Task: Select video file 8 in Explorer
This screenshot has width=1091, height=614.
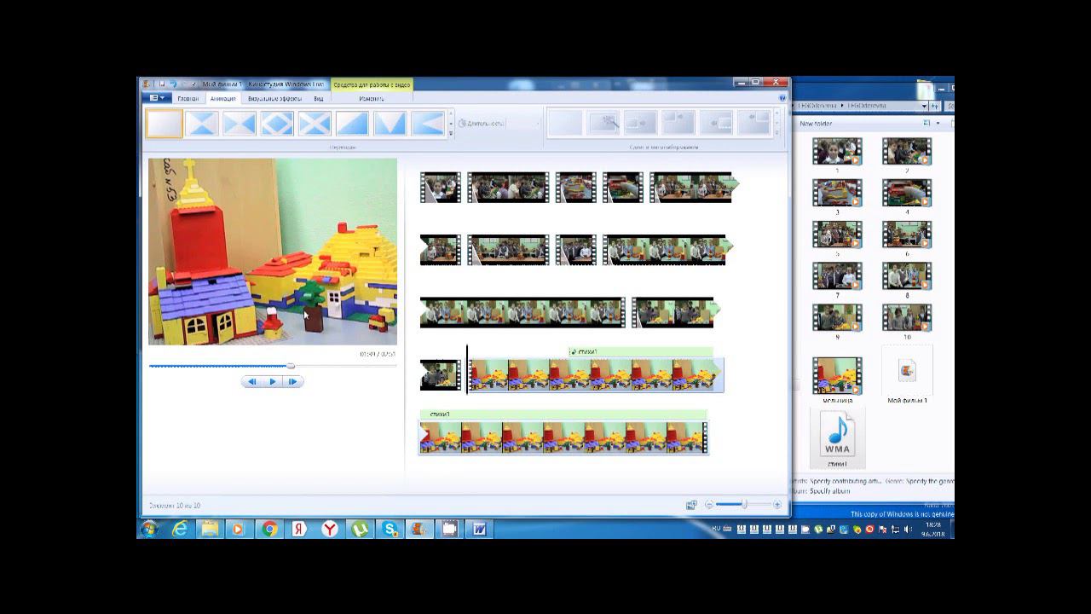Action: [907, 277]
